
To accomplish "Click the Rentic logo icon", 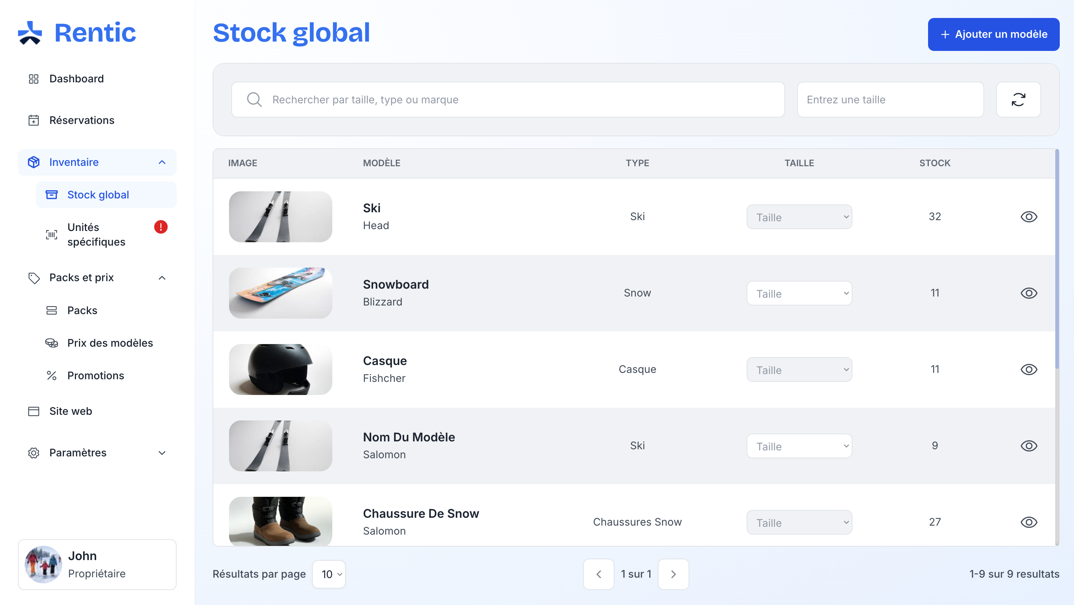I will pos(30,33).
